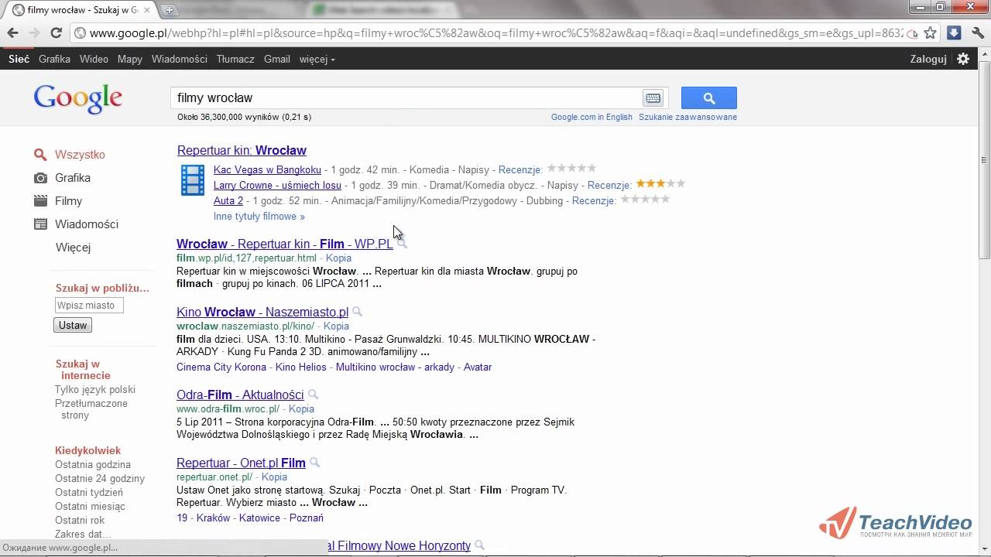Image resolution: width=991 pixels, height=557 pixels.
Task: Open 'Grafika' in the black top bar
Action: coord(54,59)
